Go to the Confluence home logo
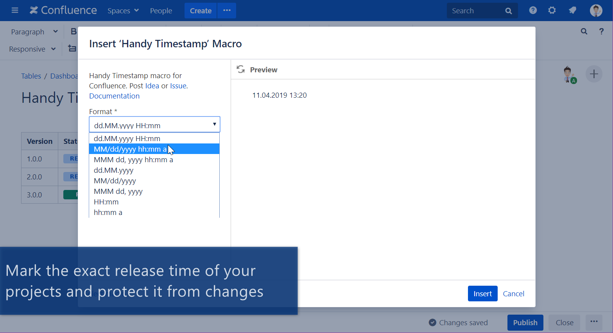Viewport: 613px width, 333px height. point(63,11)
